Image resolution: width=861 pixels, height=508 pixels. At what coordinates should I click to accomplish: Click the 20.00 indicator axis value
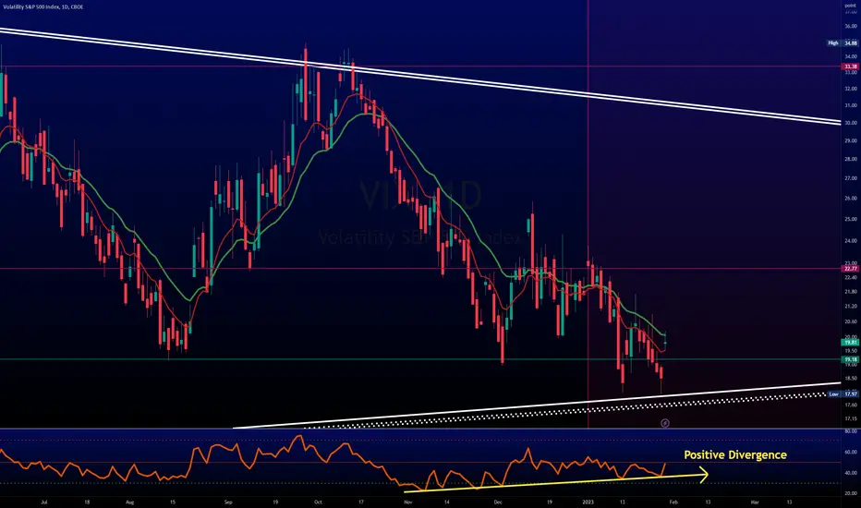(851, 493)
